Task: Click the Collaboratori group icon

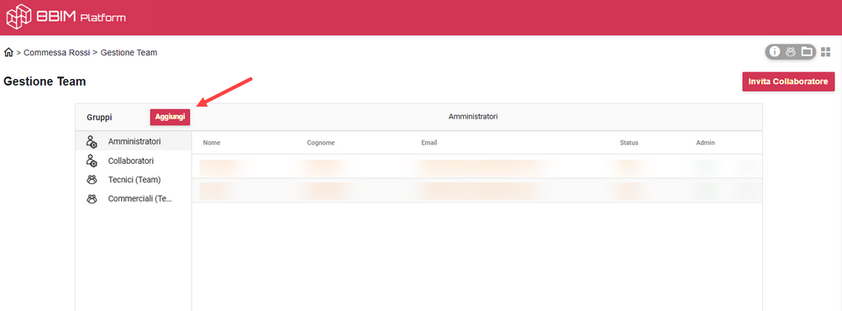Action: [x=92, y=161]
